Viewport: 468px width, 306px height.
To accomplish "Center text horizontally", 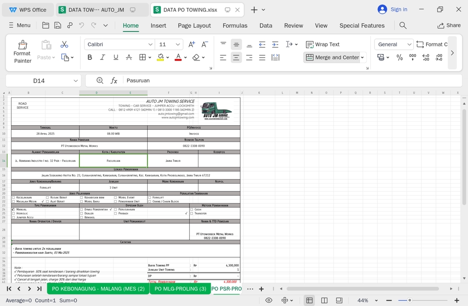I will click(x=236, y=57).
